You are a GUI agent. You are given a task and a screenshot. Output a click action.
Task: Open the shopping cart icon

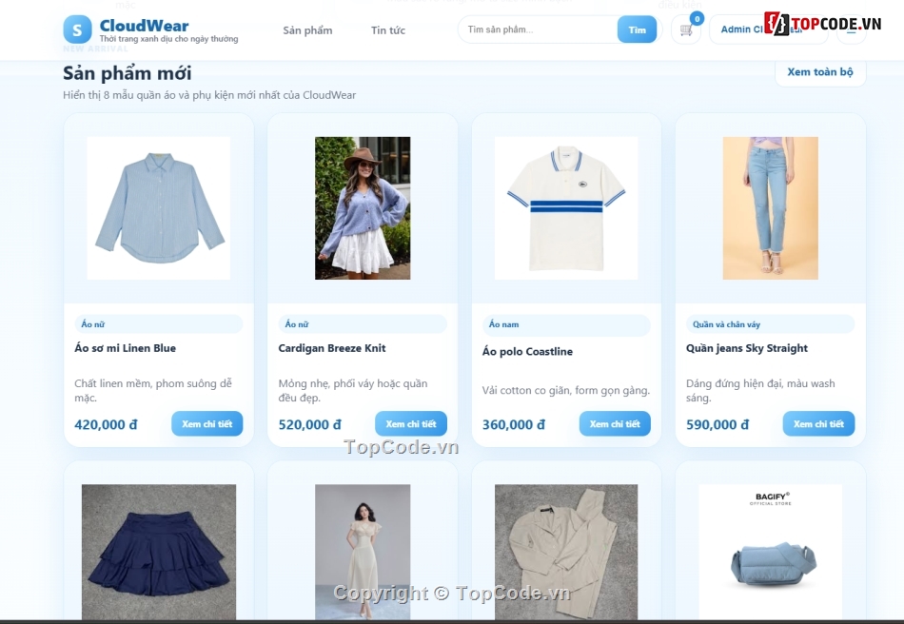click(x=686, y=29)
